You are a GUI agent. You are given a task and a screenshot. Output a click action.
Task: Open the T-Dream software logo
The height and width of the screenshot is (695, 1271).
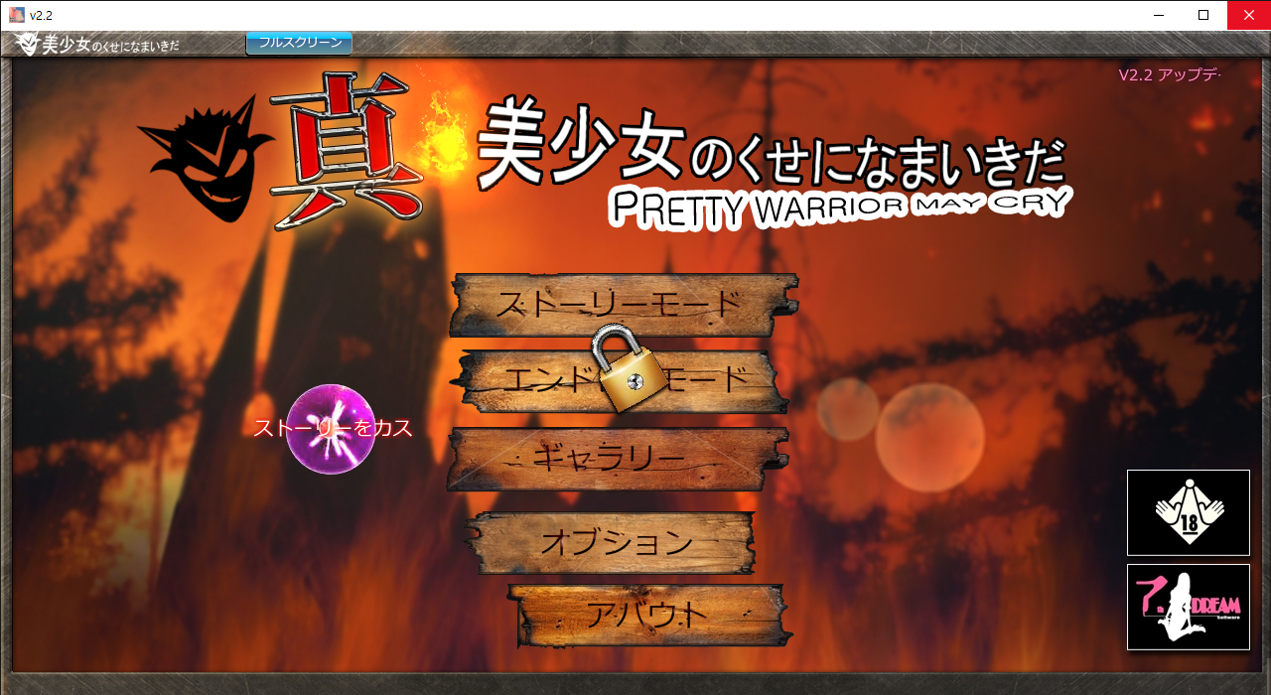pos(1189,607)
